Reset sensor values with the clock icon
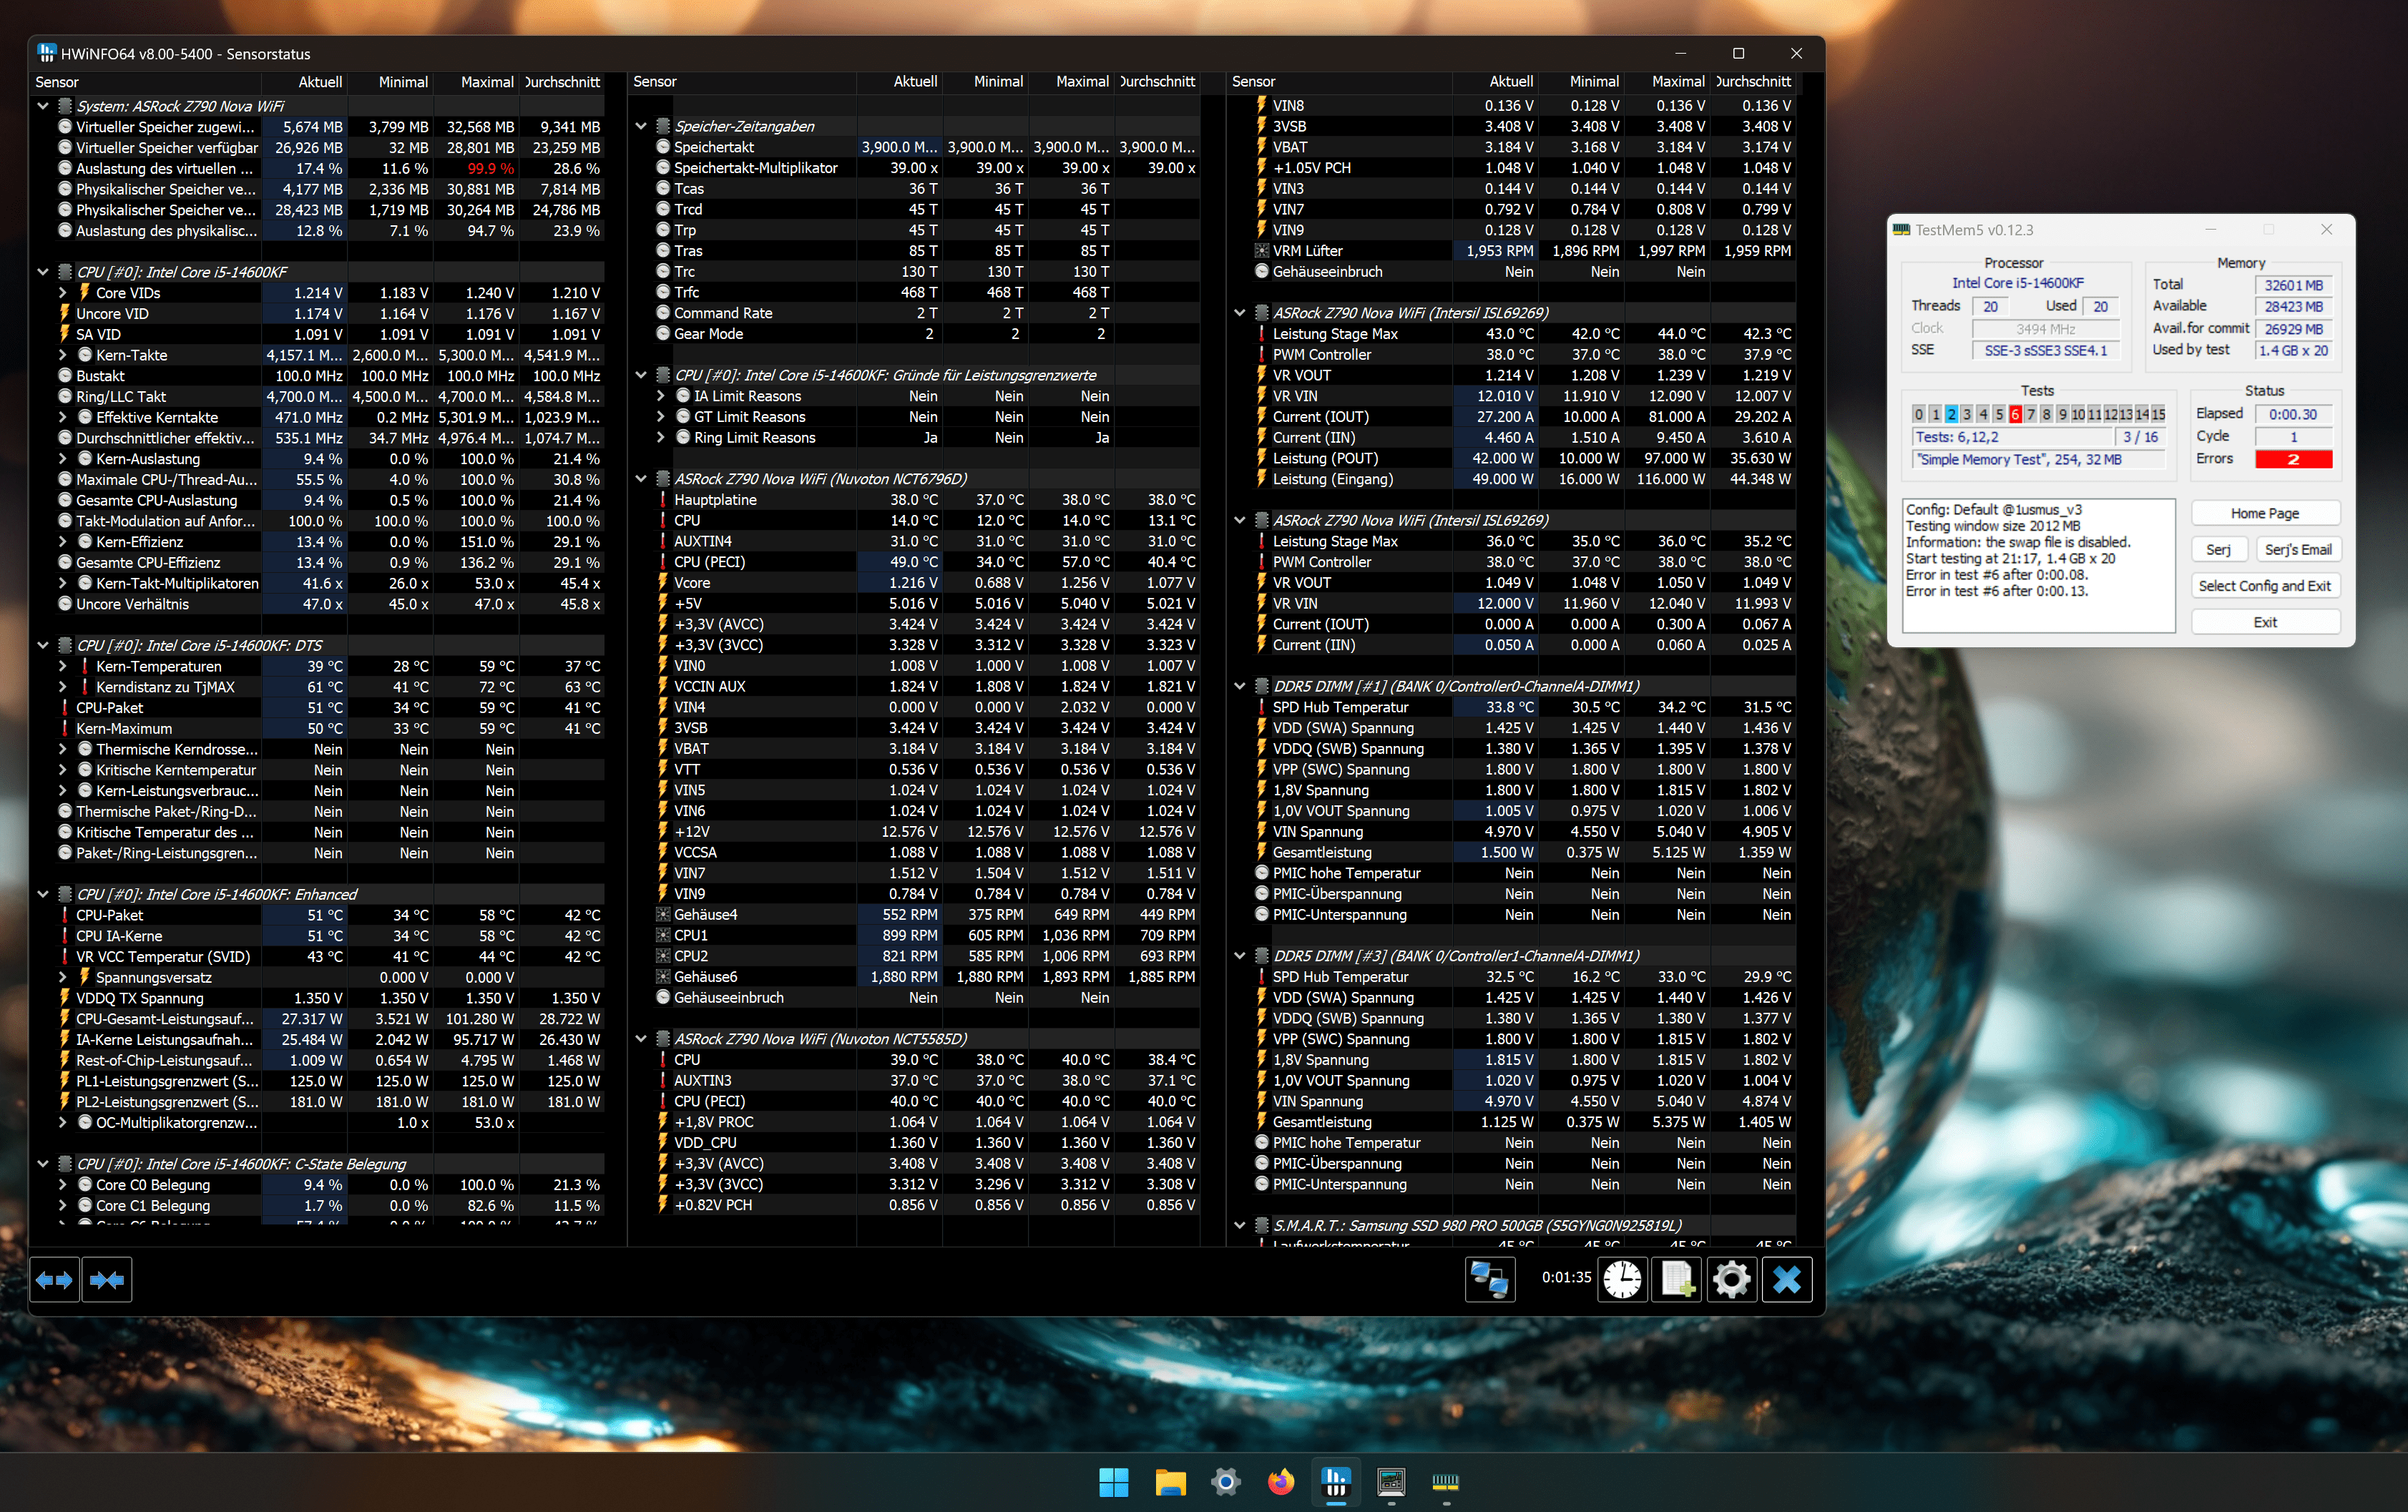Viewport: 2408px width, 1512px height. click(x=1622, y=1280)
